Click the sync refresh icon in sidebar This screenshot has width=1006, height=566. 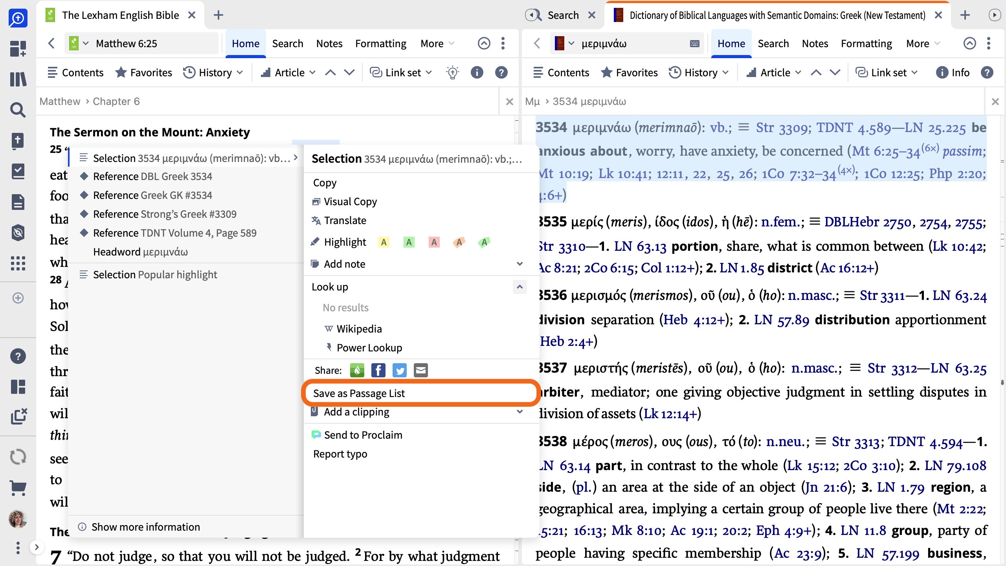[18, 457]
